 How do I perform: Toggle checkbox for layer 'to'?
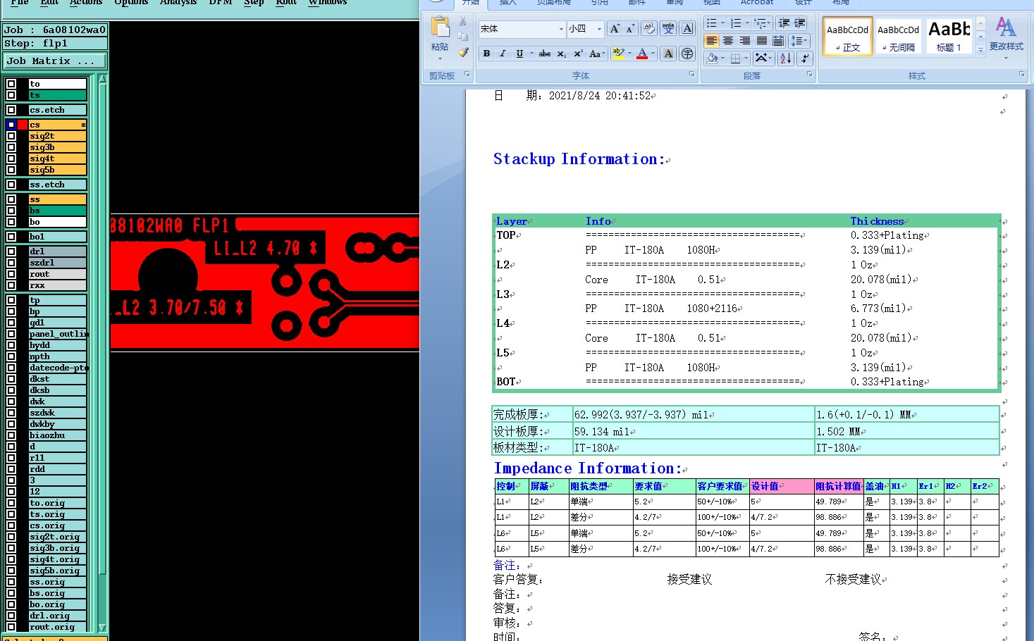11,84
